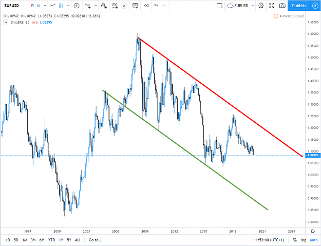This screenshot has height=246, width=321.
Task: Open the Indicators icon
Action: point(88,6)
